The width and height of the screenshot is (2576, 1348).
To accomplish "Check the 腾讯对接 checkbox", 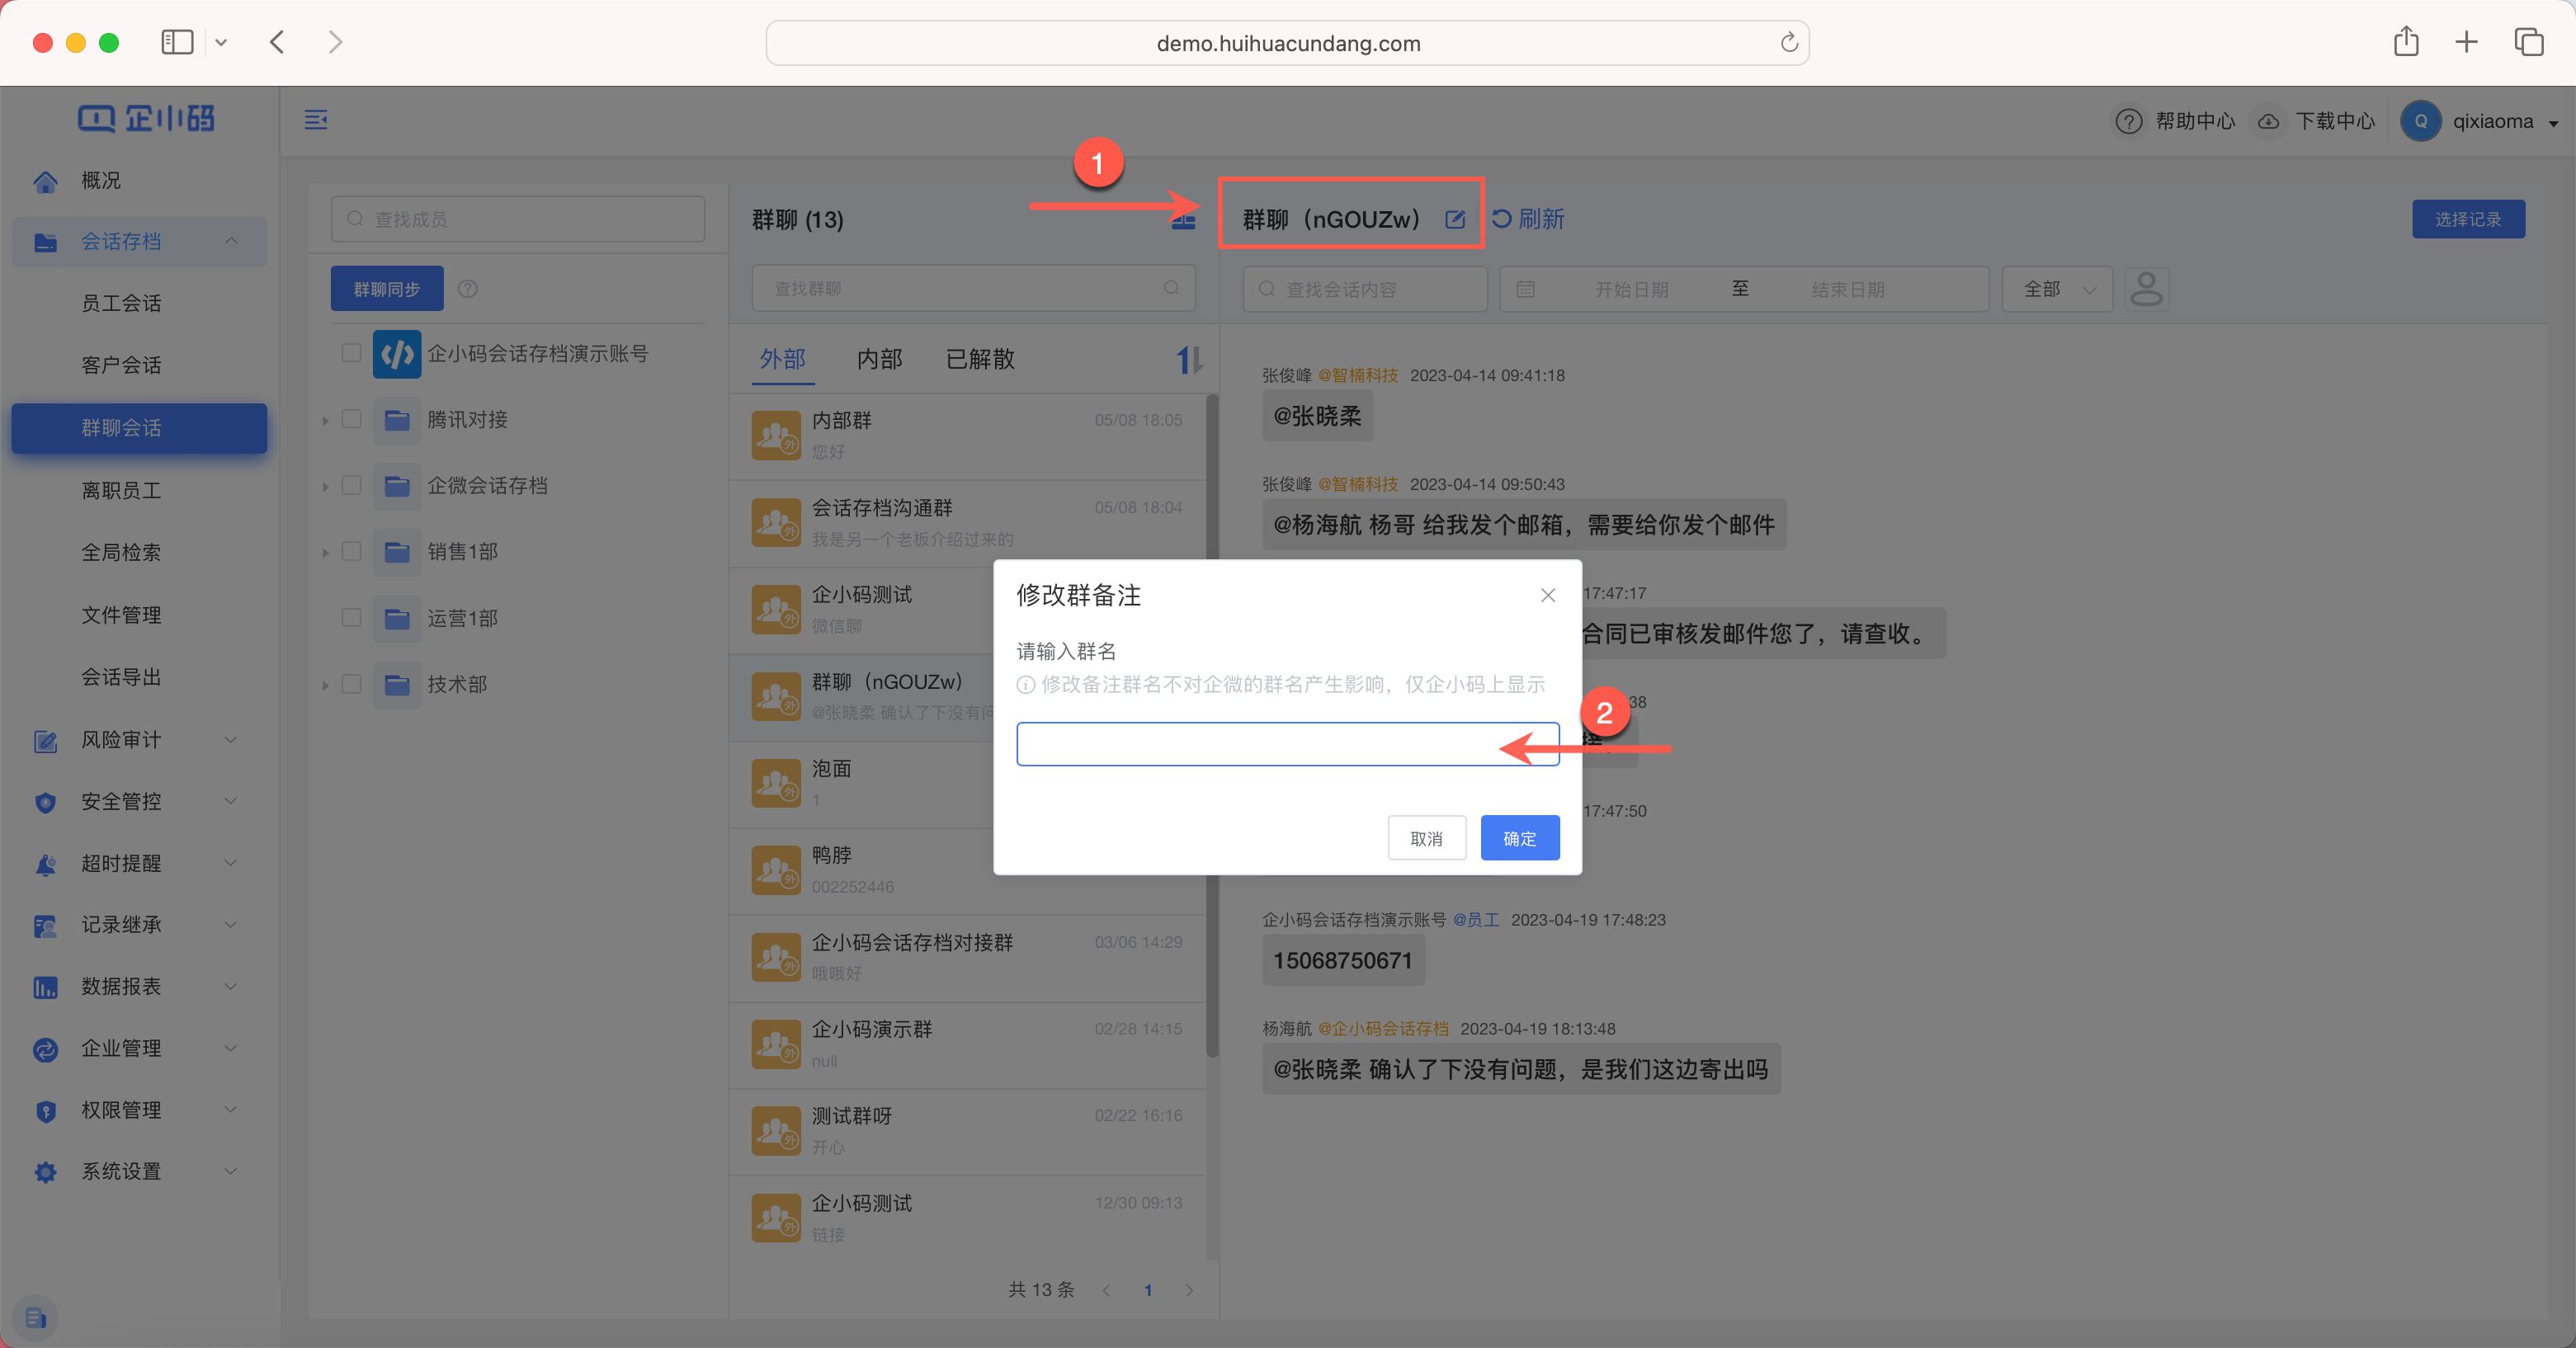I will pyautogui.click(x=351, y=419).
